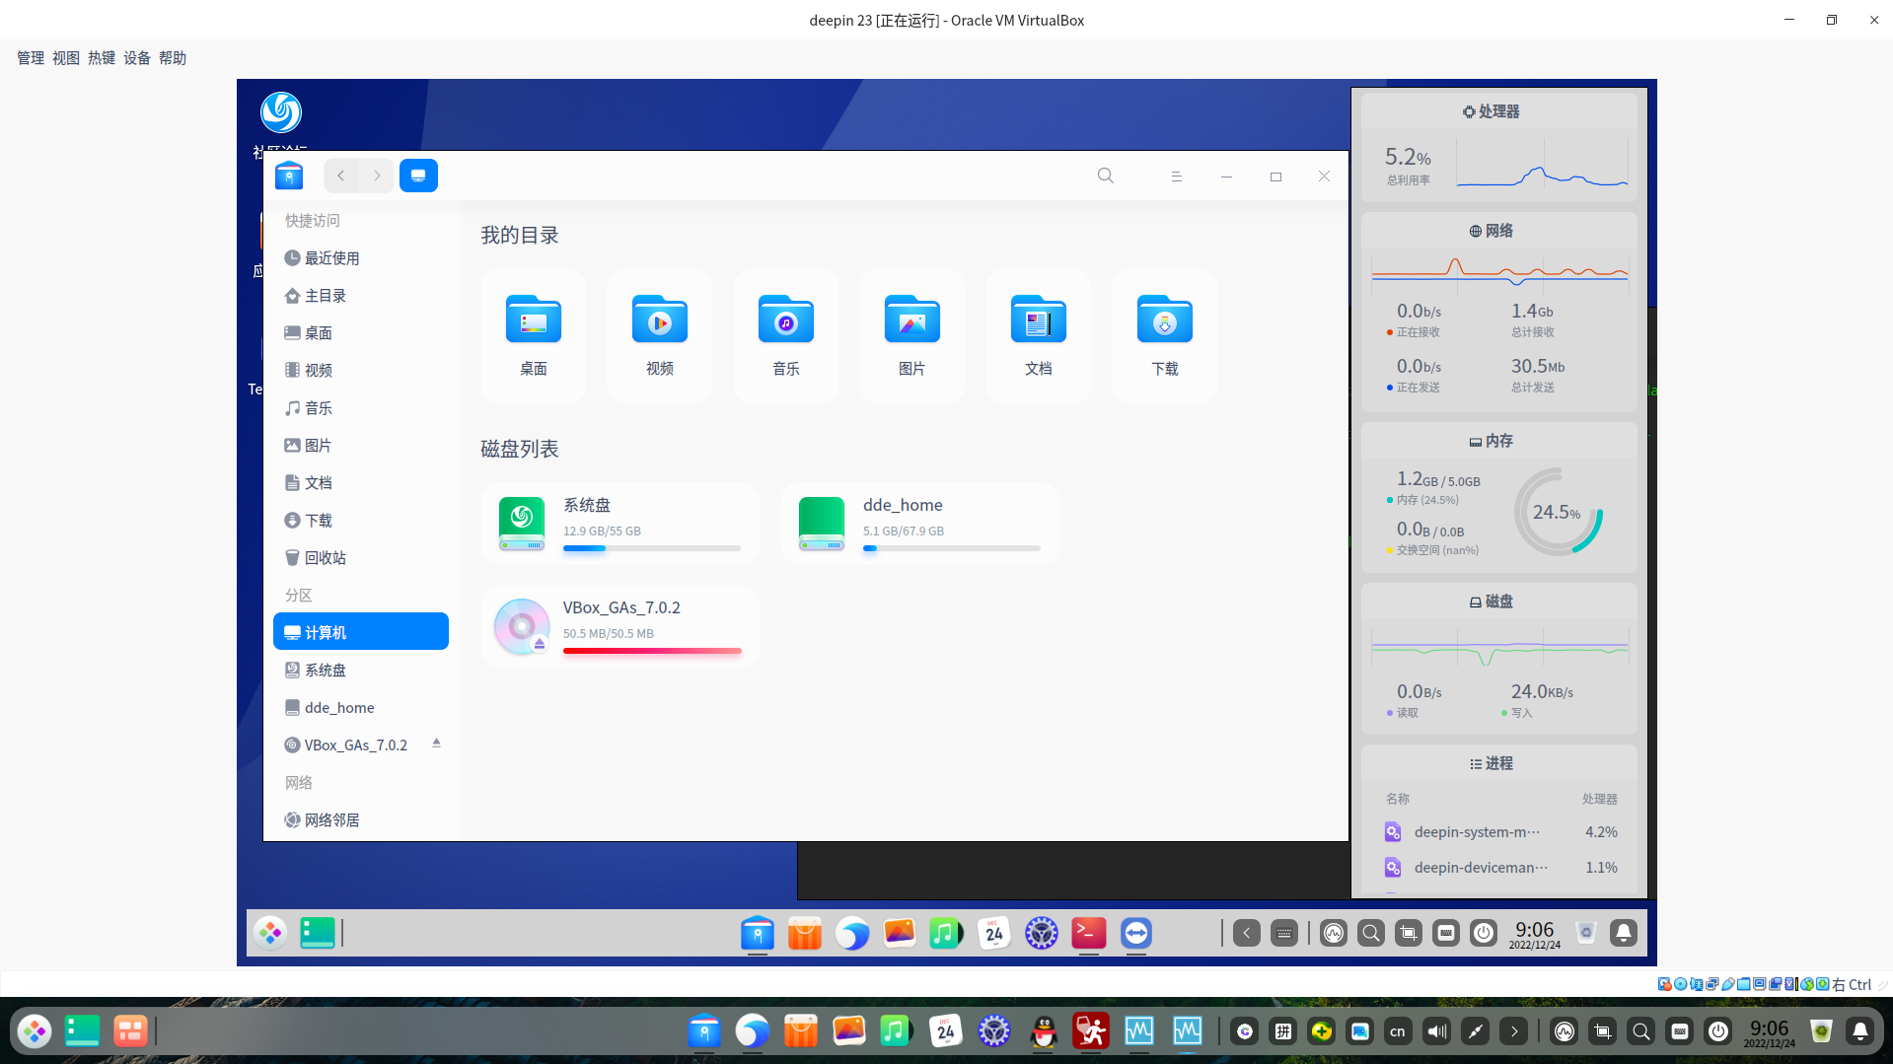Go back in file manager navigation

pyautogui.click(x=341, y=176)
